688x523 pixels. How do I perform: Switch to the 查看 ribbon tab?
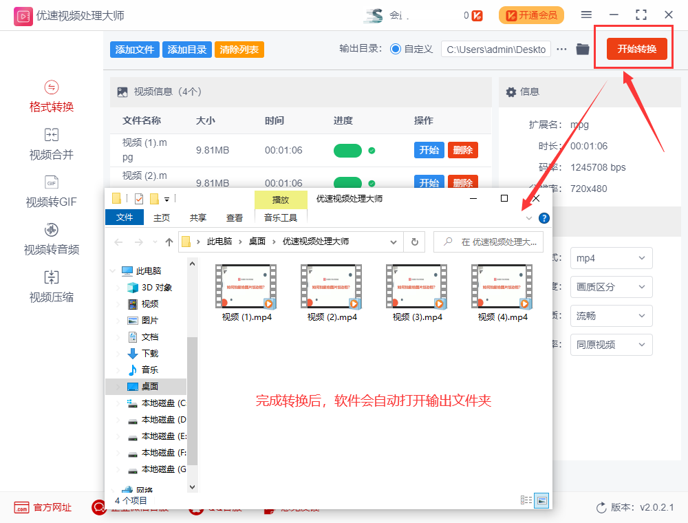[x=235, y=217]
